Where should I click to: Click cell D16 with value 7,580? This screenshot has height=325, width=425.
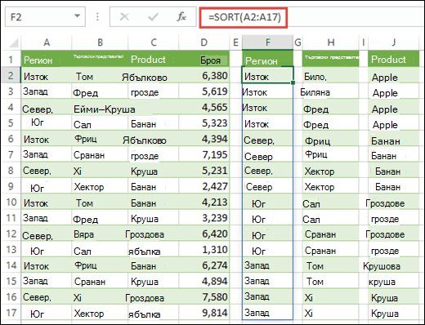[x=204, y=296]
